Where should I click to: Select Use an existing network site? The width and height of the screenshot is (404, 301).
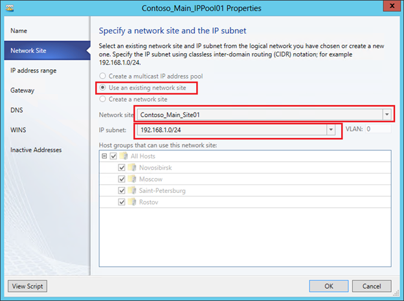(x=103, y=87)
